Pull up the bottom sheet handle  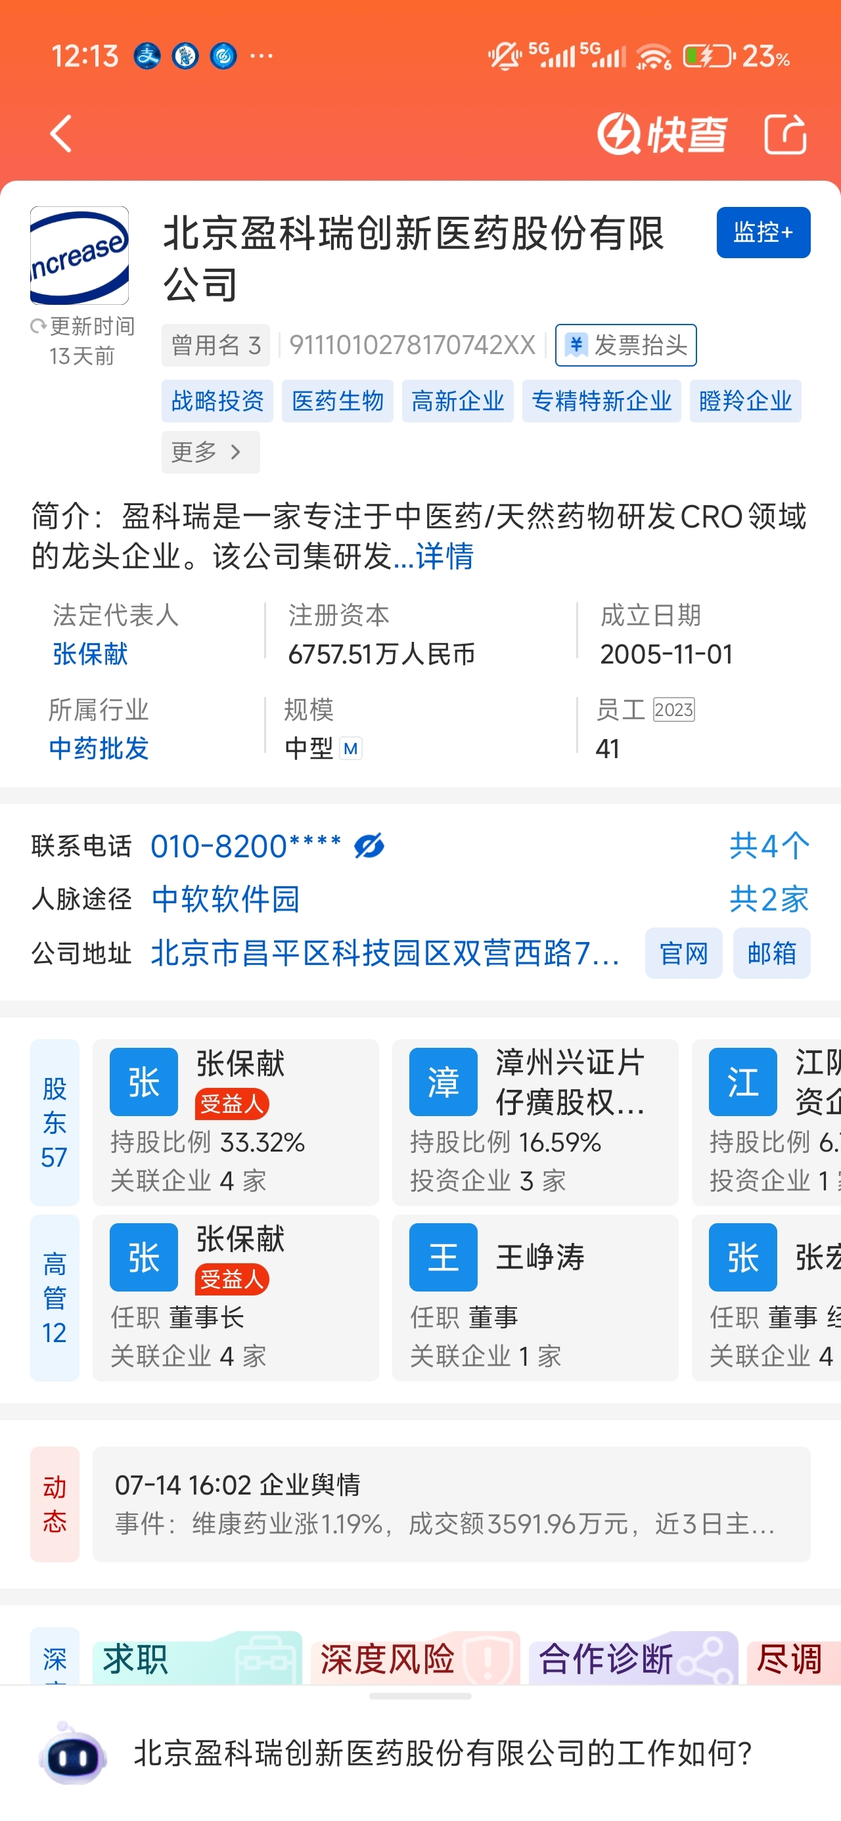point(420,1696)
